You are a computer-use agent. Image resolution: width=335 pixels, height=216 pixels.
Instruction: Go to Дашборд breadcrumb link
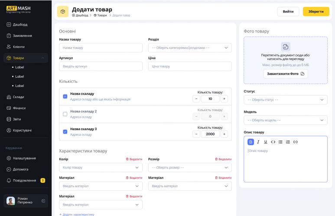point(80,16)
